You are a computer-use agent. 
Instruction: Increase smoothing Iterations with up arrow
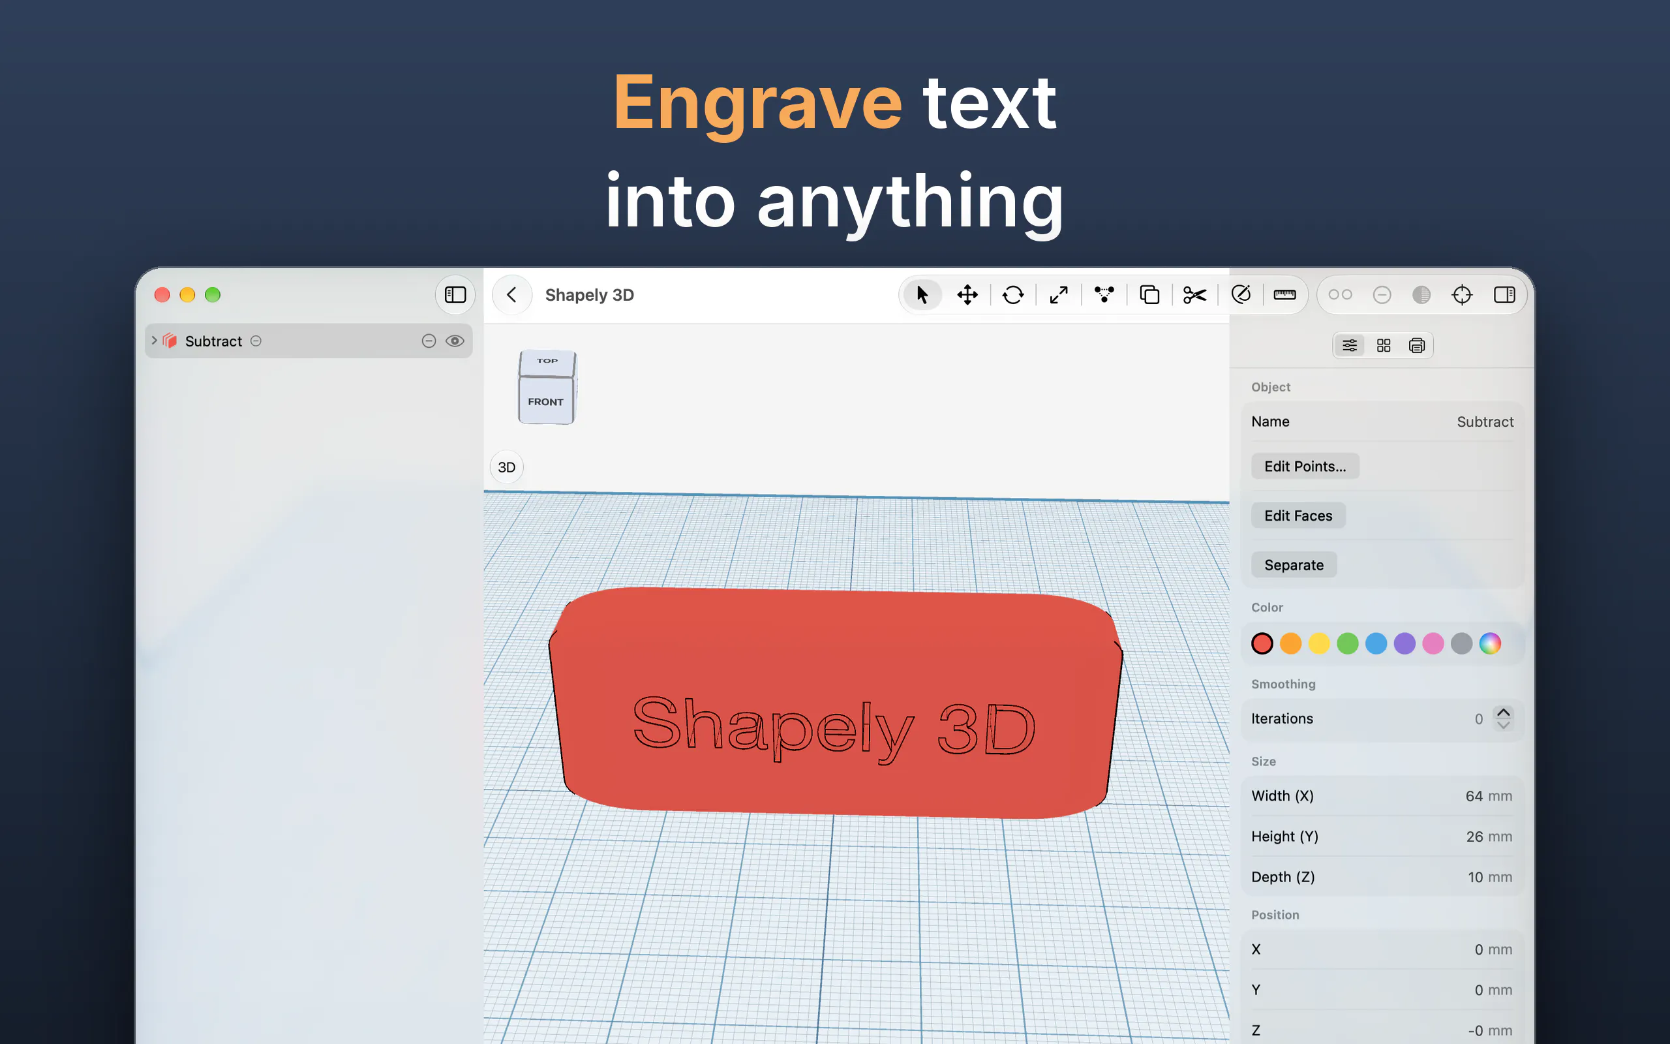[1503, 712]
